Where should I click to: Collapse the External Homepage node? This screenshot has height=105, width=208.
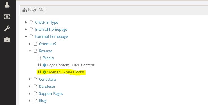click(x=26, y=36)
